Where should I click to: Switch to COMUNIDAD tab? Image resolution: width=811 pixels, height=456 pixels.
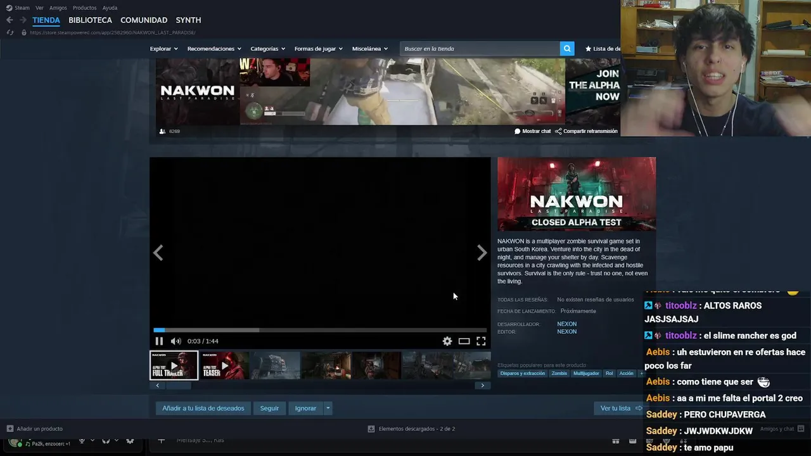[144, 20]
